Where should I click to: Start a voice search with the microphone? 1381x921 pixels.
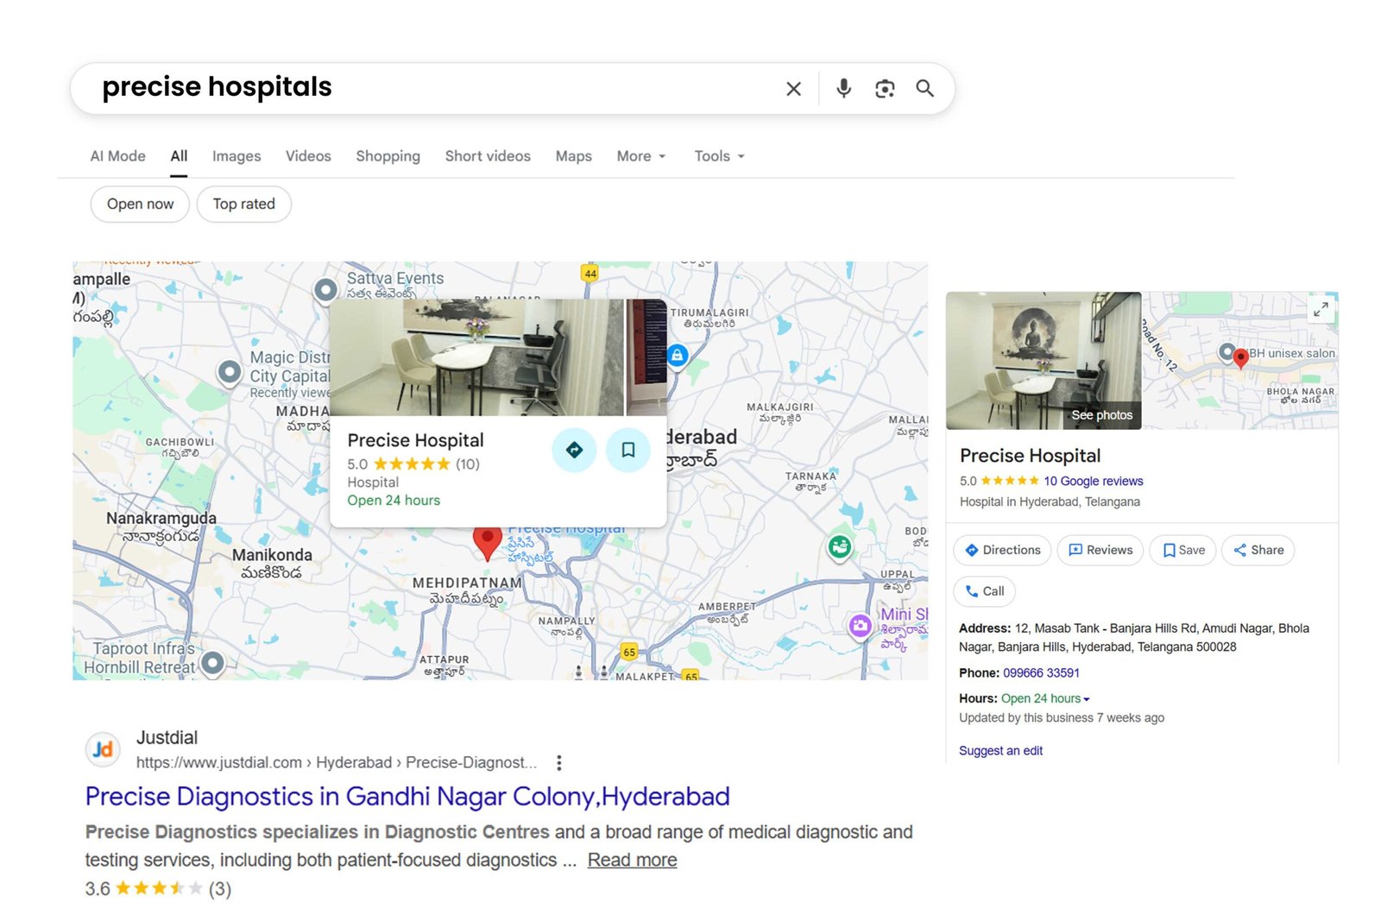pyautogui.click(x=843, y=88)
